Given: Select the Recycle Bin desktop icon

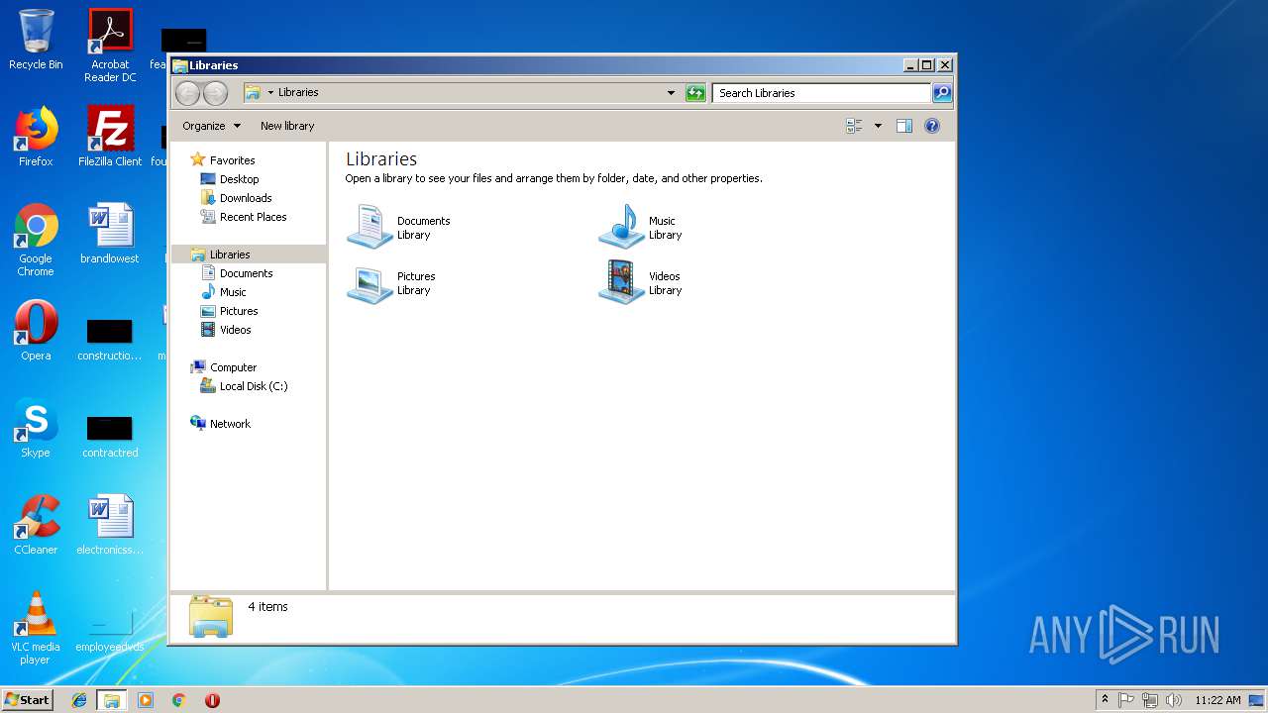Looking at the screenshot, I should pos(36,40).
